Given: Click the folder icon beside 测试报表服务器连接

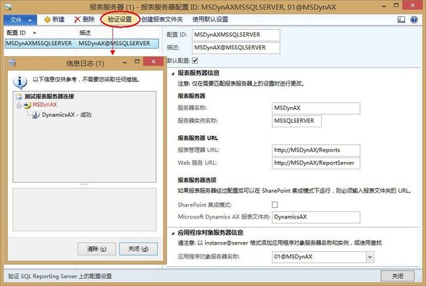Looking at the screenshot, I should pos(19,96).
